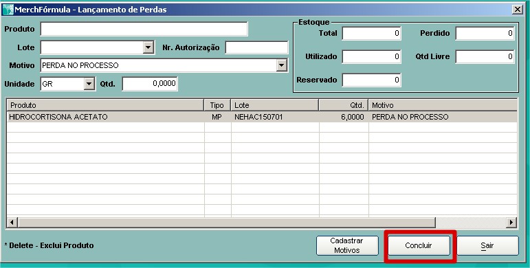Click the Motivo field showing PERDA NO PROCESSO
Image resolution: width=530 pixels, height=268 pixels.
pyautogui.click(x=164, y=65)
